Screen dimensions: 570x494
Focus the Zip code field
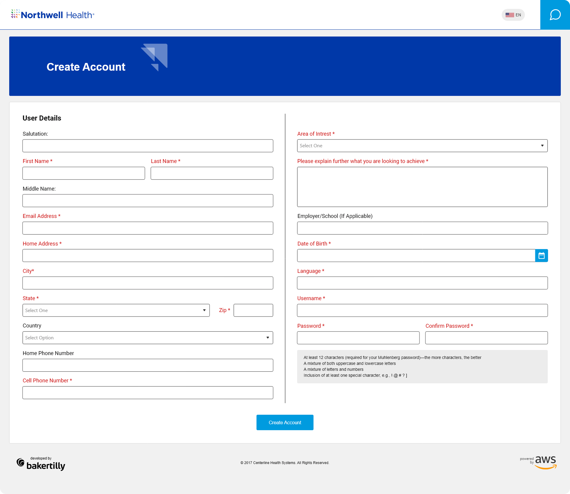click(253, 310)
